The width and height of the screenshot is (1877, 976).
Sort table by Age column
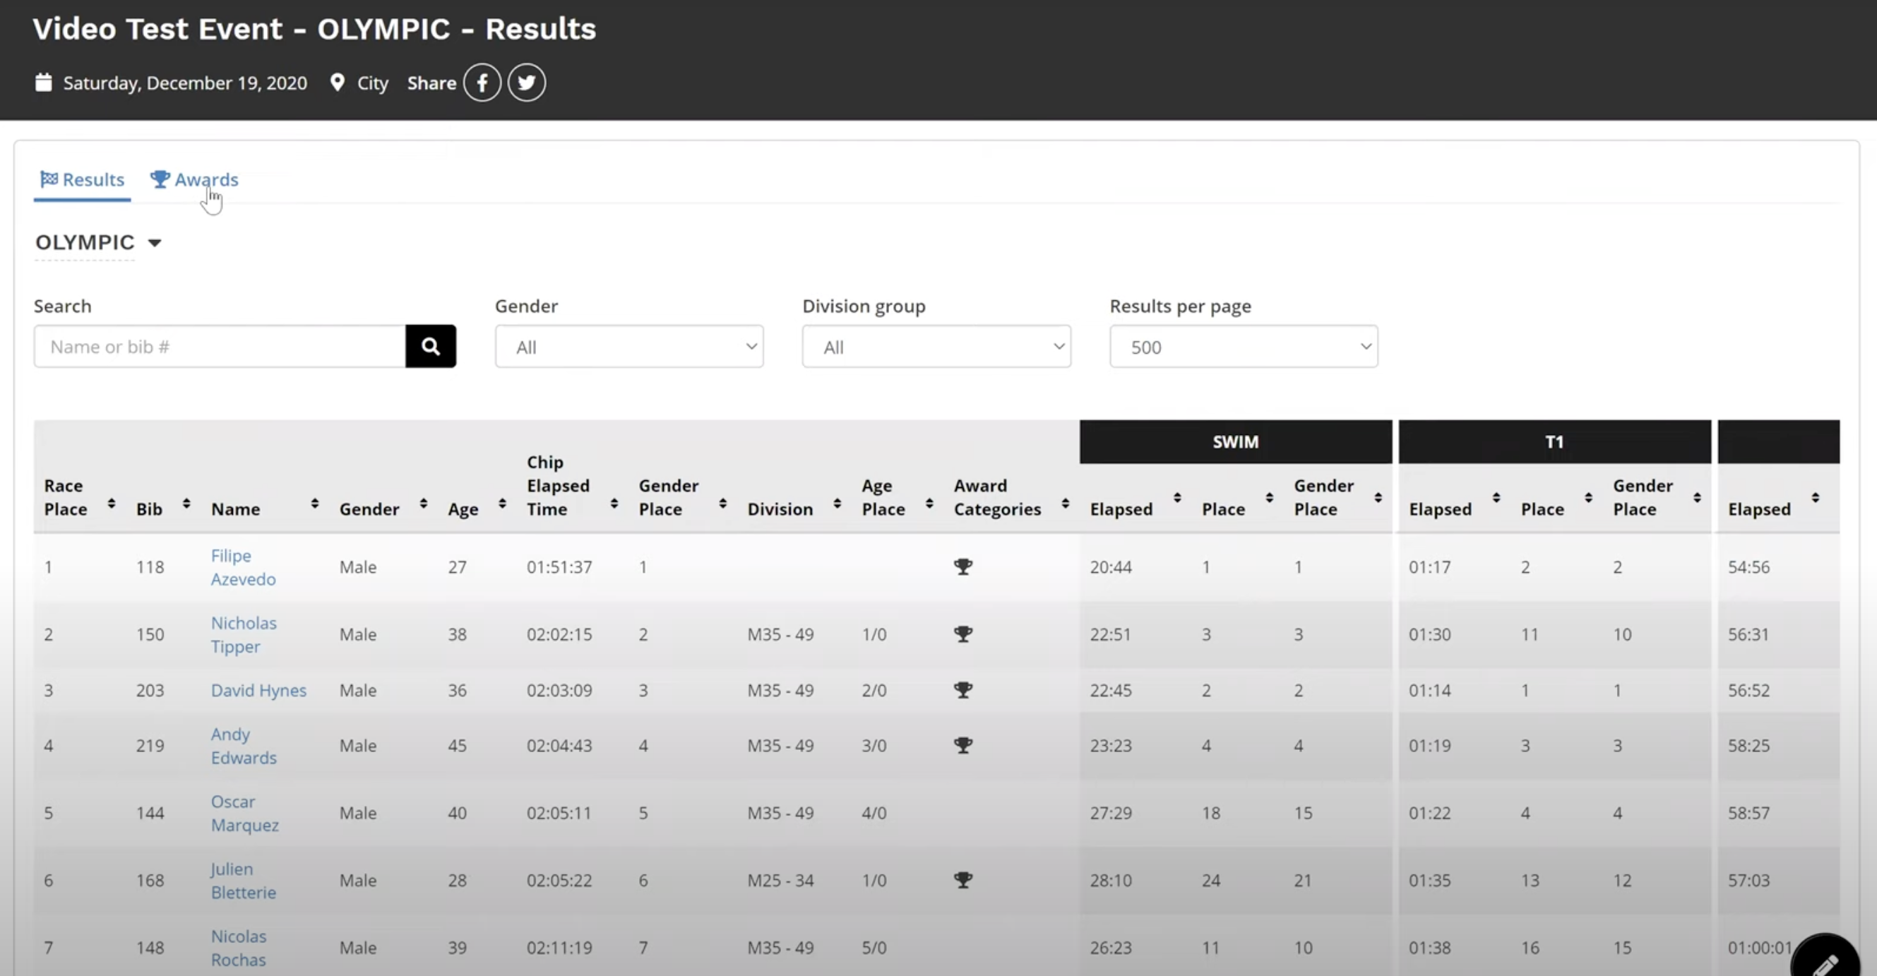[x=502, y=503]
